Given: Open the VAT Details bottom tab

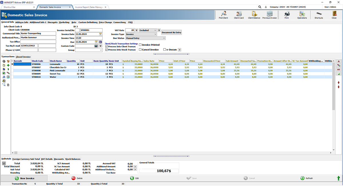Looking at the screenshot, I should point(47,159).
